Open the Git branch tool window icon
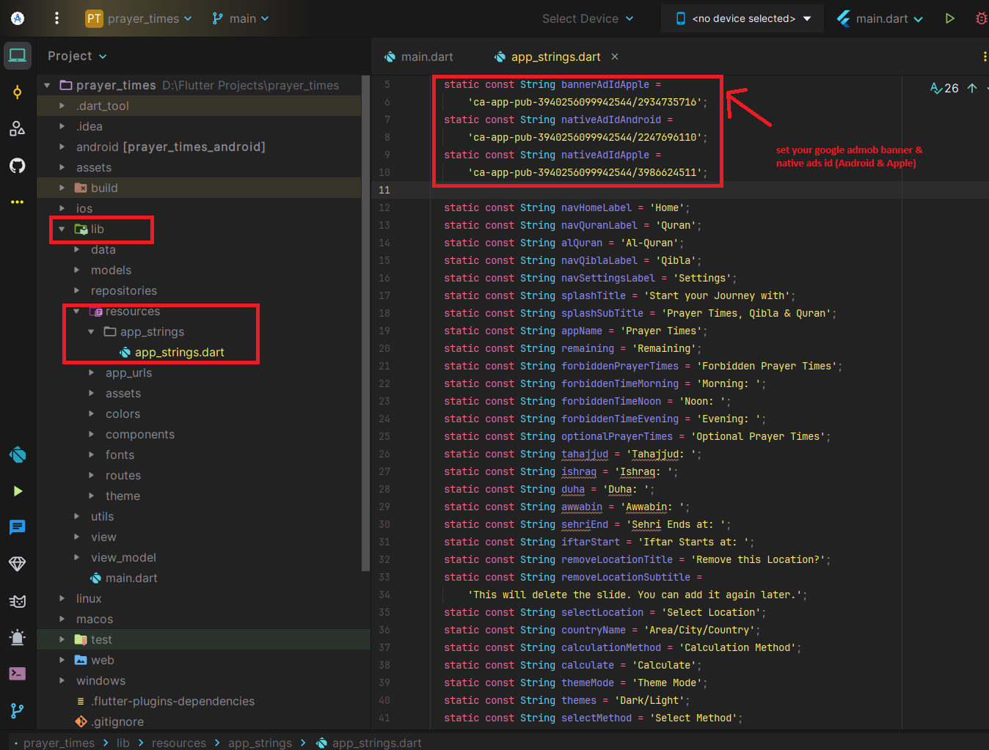This screenshot has width=989, height=750. pyautogui.click(x=18, y=710)
